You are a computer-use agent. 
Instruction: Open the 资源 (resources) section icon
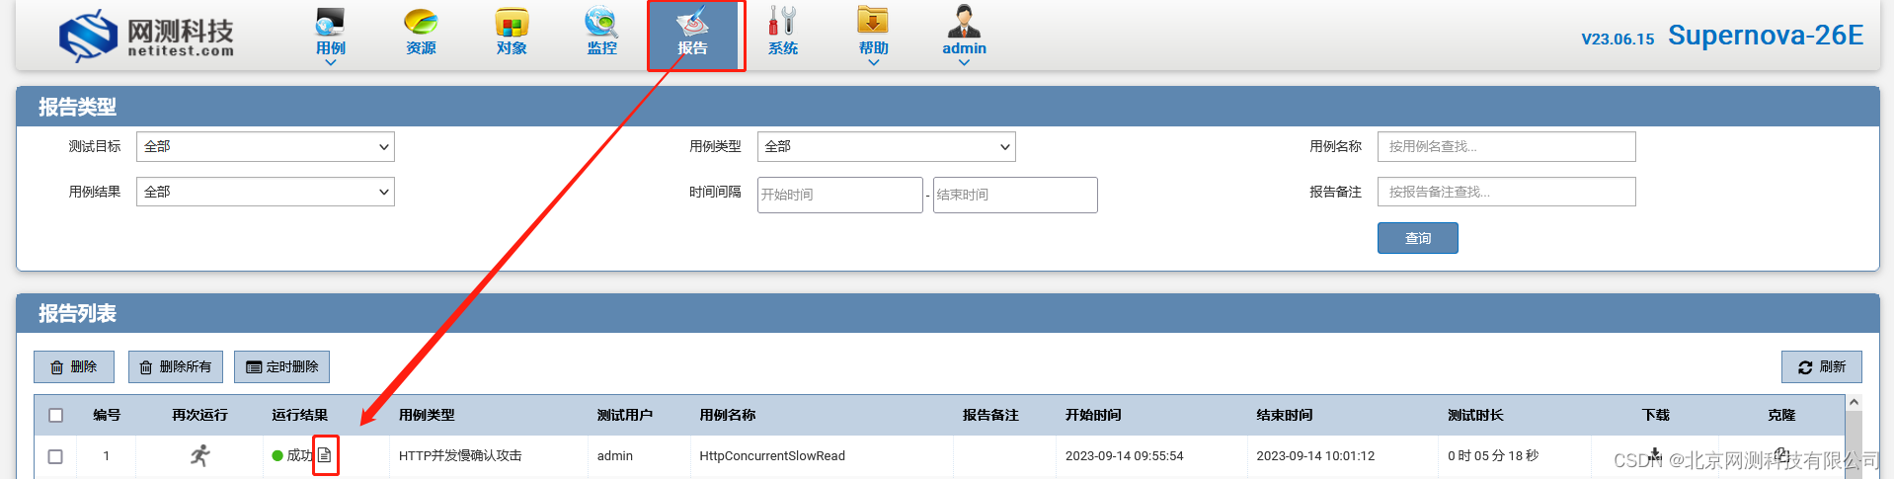[x=421, y=21]
